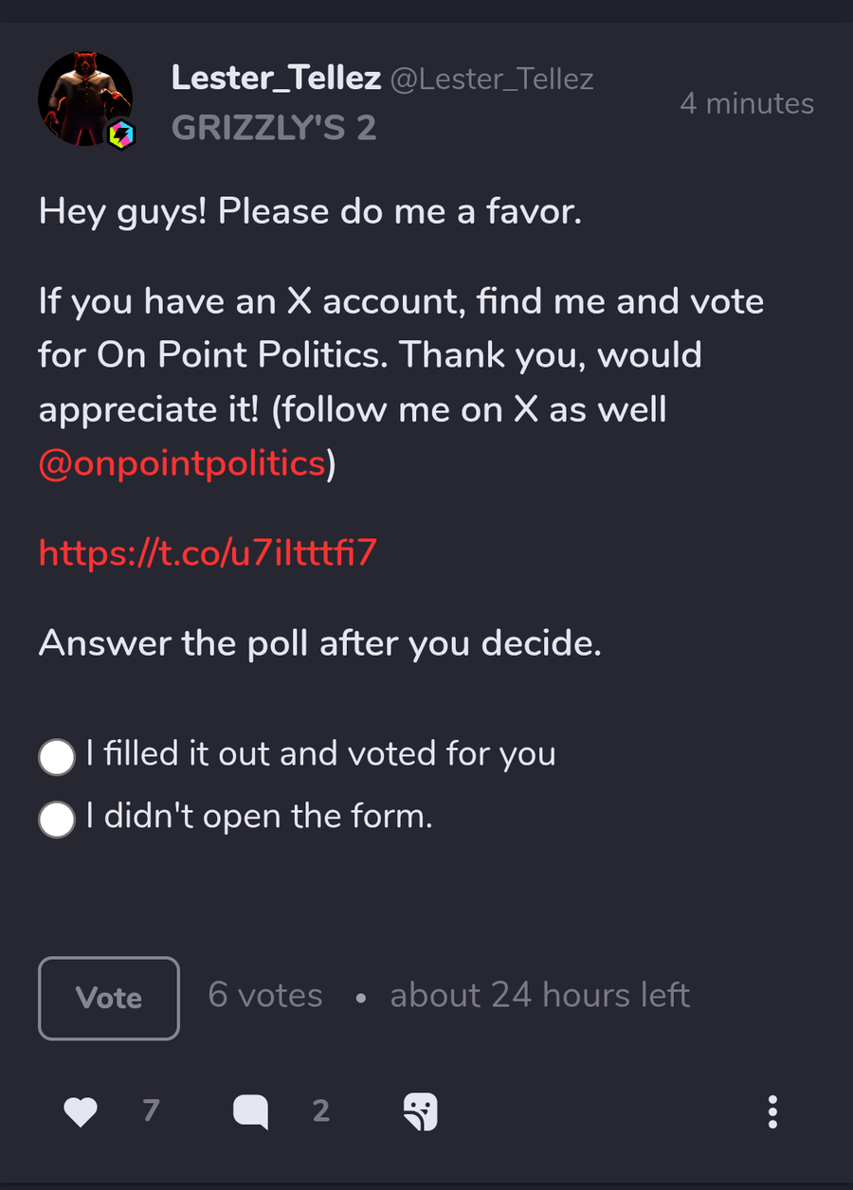Open the @onpointpolitics mention link
Image resolution: width=853 pixels, height=1190 pixels.
(182, 463)
